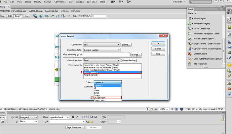Click Help in Insert Record dialog
The image size is (232, 134).
[x=158, y=54]
